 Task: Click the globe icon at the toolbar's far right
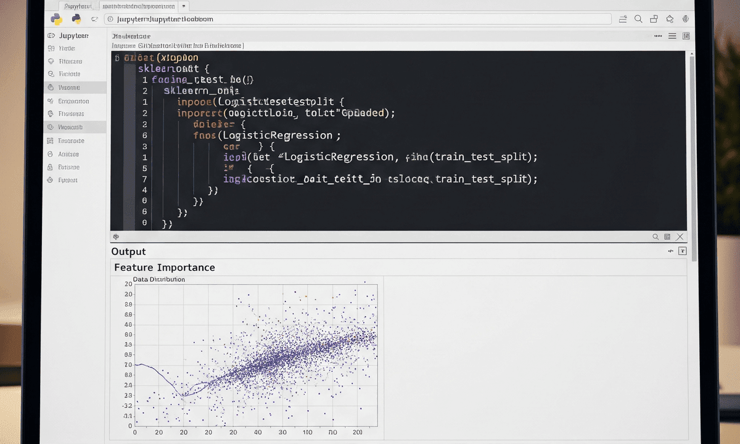pos(684,19)
